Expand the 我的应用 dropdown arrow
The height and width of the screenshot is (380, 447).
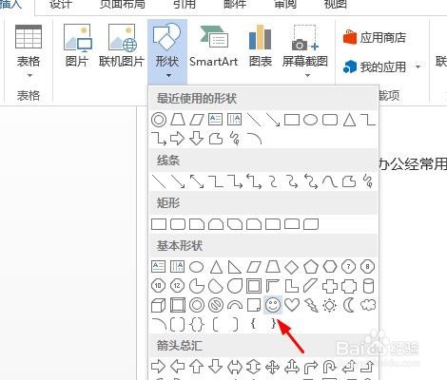(x=418, y=66)
